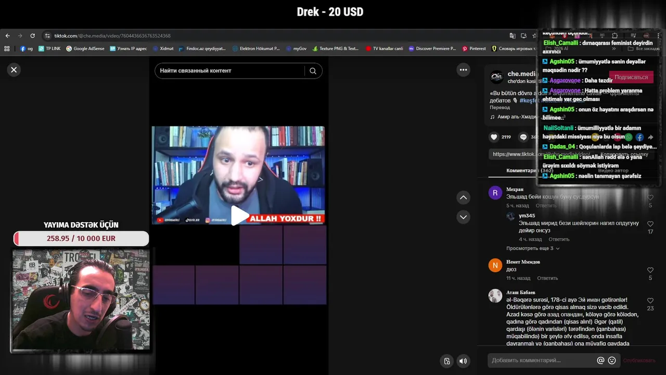Screen dimensions: 666x375
Task: Click Аташ Бабаев's profile photo
Action: 495,296
